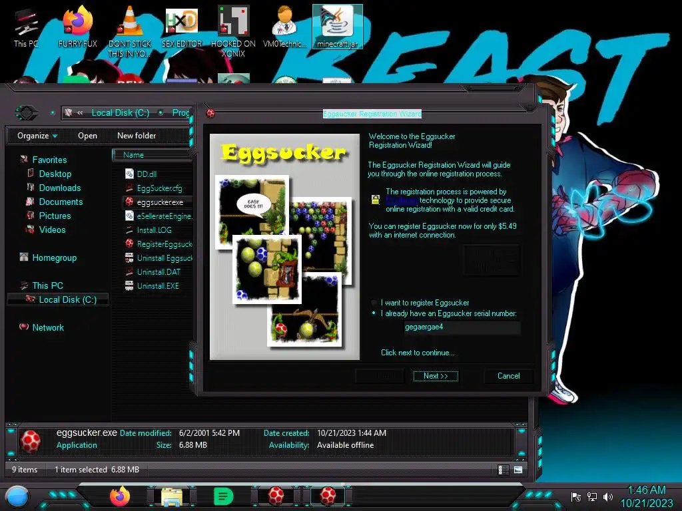Image resolution: width=682 pixels, height=511 pixels.
Task: Click New folder in Explorer toolbar
Action: tap(137, 136)
